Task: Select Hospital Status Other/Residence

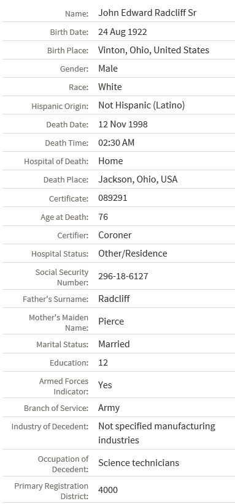Action: [133, 254]
